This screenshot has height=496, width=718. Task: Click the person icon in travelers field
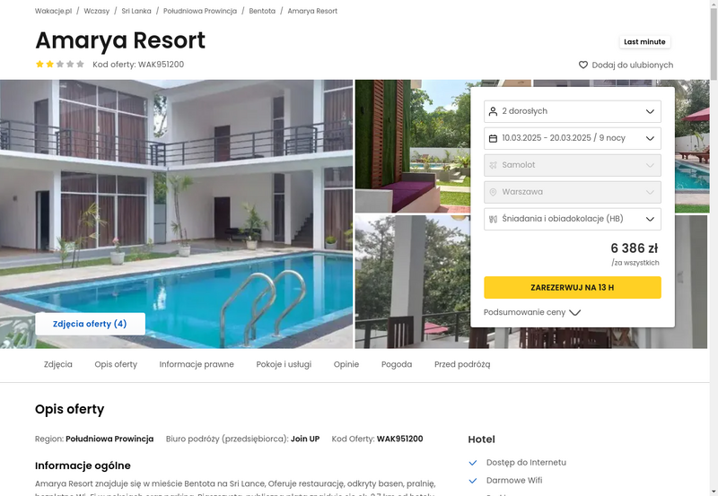pyautogui.click(x=493, y=111)
